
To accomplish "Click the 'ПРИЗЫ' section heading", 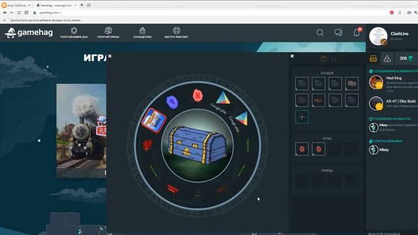I will [327, 170].
